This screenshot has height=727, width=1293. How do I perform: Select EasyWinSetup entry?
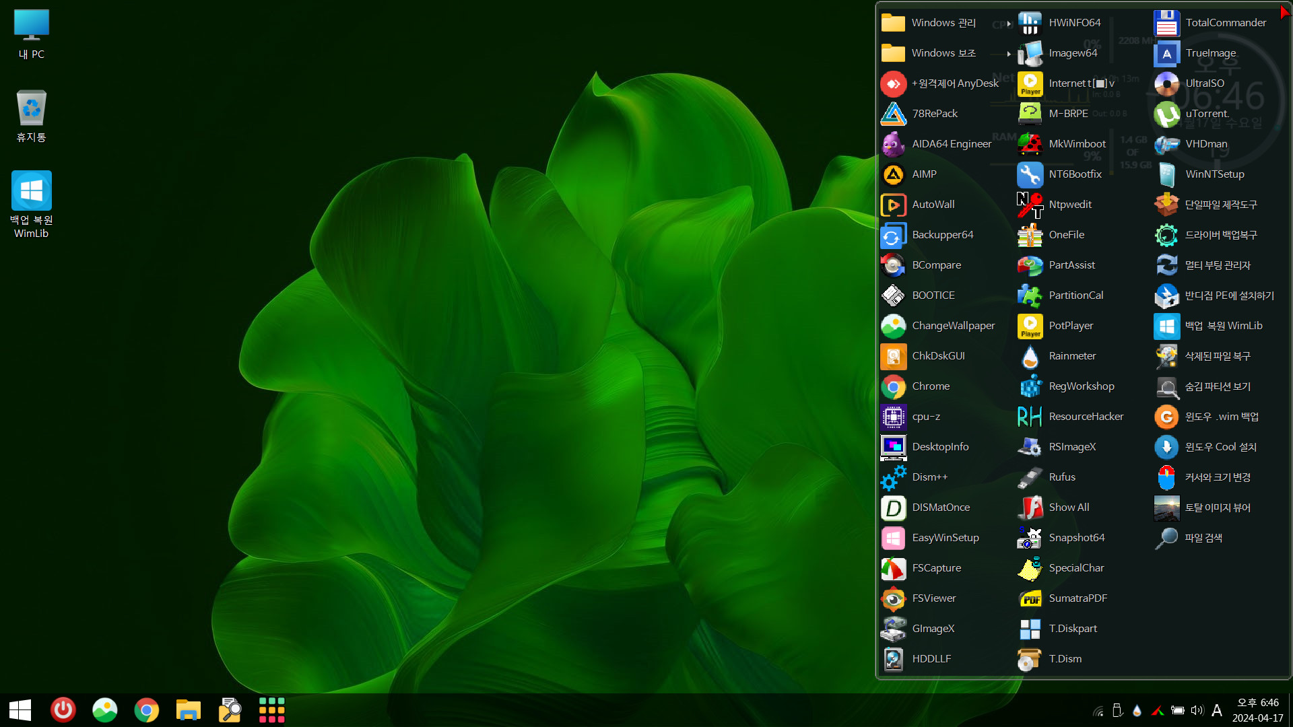946,538
